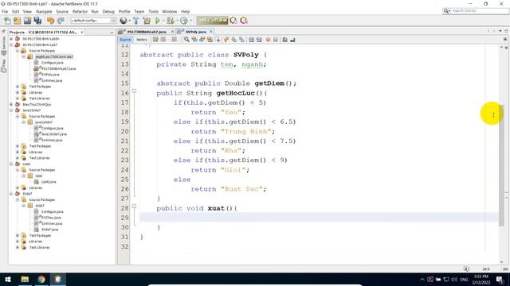Click the Clean and Build Project icon
The width and height of the screenshot is (510, 286).
[147, 21]
